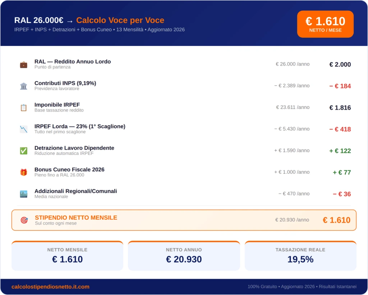Click the orange € 1.610 Netto/Mese badge

pos(325,24)
